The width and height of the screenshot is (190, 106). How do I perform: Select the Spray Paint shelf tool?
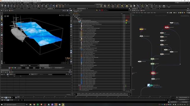click(x=38, y=6)
